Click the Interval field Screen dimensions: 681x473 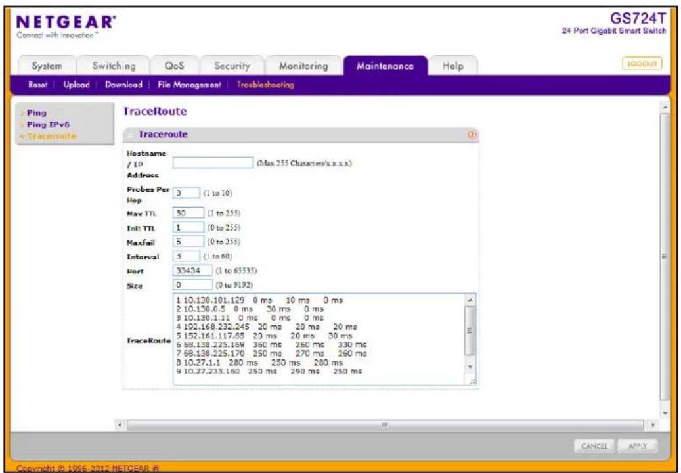point(187,256)
